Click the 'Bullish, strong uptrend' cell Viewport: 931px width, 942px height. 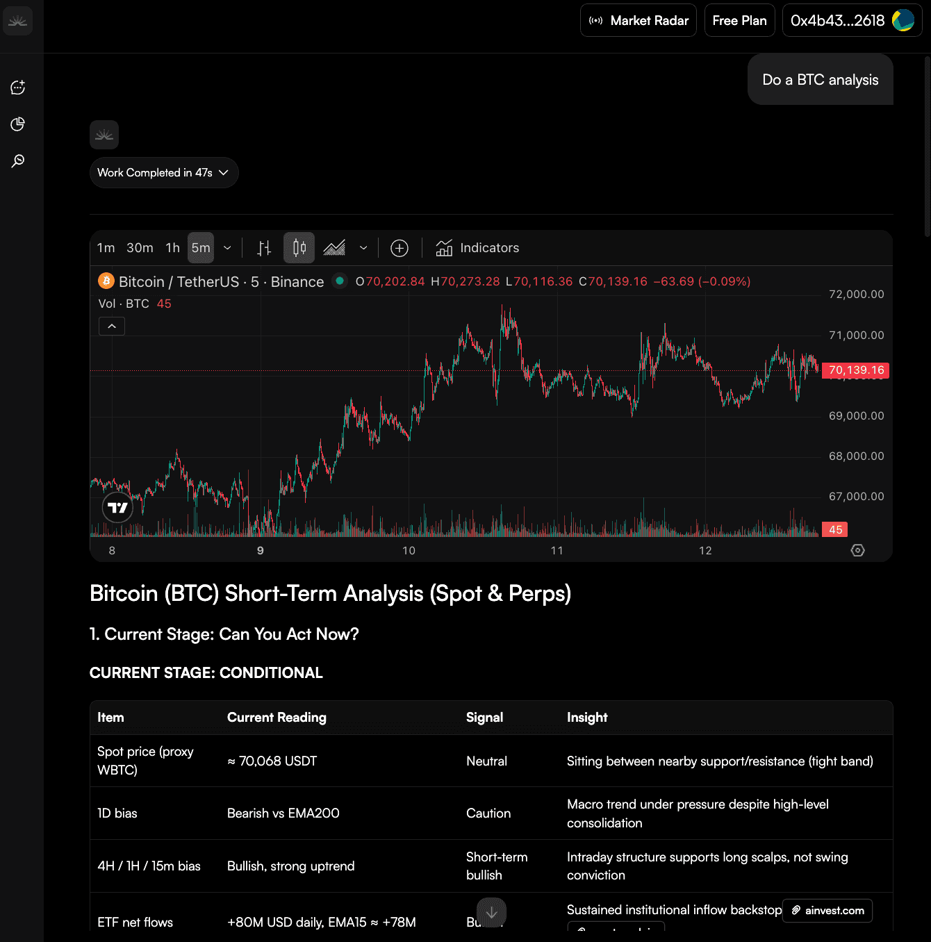(x=291, y=866)
